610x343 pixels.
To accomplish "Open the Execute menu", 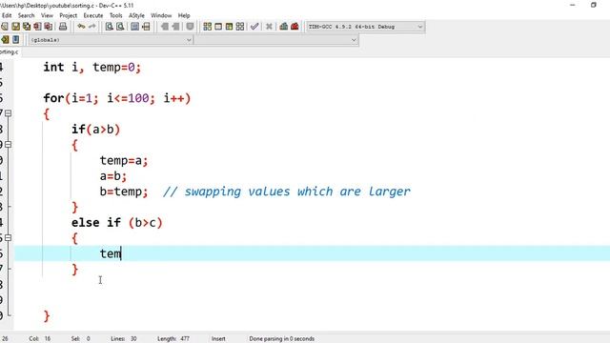I will point(93,15).
